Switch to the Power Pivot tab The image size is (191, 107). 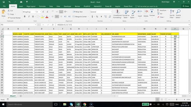128,6
